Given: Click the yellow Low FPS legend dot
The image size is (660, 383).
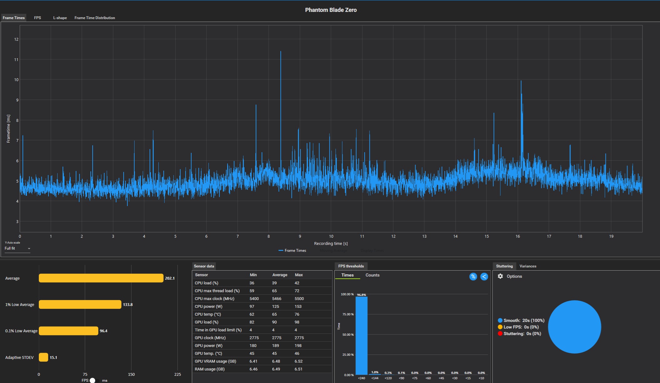Looking at the screenshot, I should pos(500,327).
